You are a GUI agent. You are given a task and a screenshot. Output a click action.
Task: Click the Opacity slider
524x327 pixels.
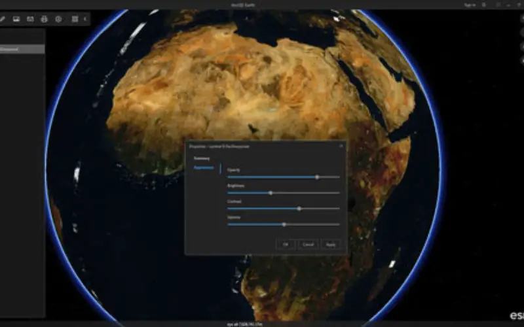tap(284, 177)
